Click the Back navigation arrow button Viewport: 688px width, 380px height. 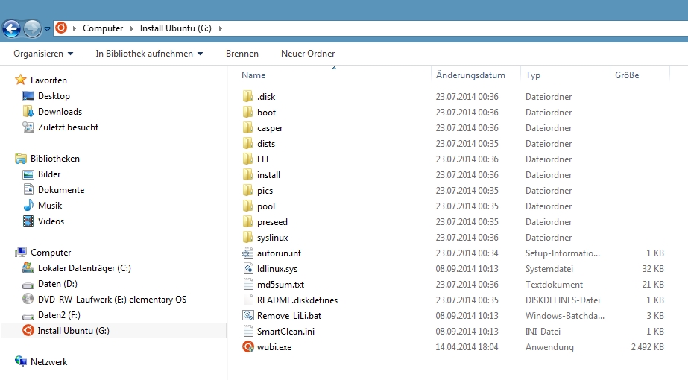(x=12, y=29)
